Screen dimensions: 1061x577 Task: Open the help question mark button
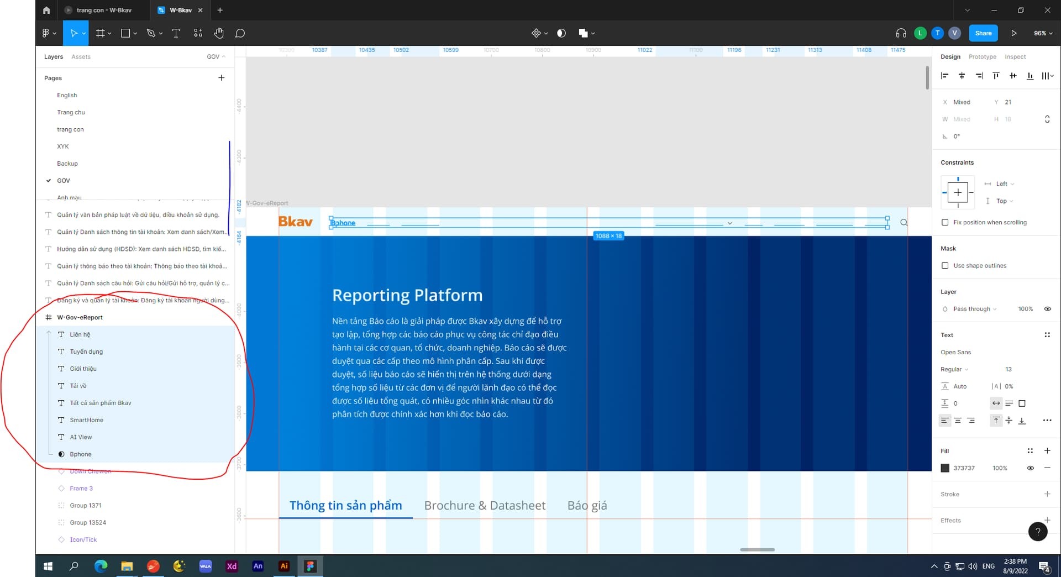1038,532
